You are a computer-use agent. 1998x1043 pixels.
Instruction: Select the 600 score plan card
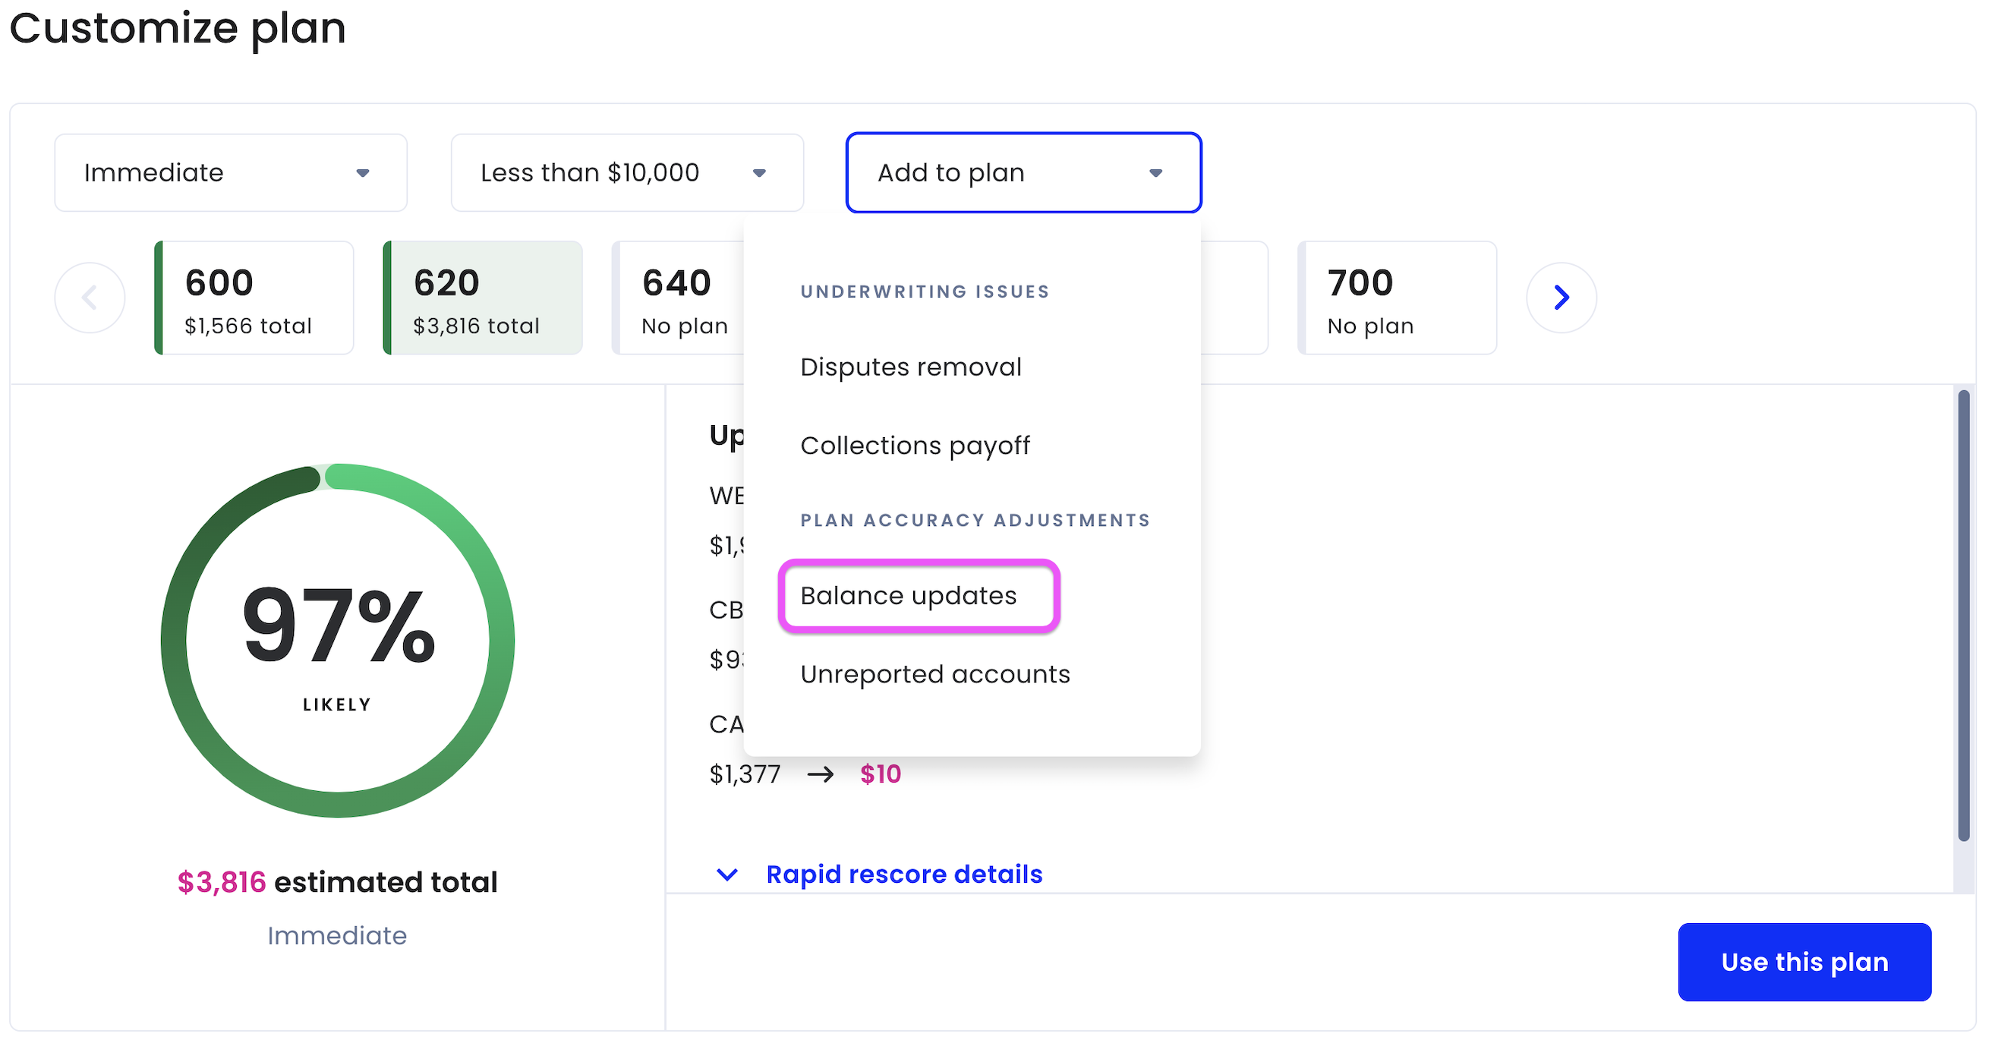pos(254,297)
